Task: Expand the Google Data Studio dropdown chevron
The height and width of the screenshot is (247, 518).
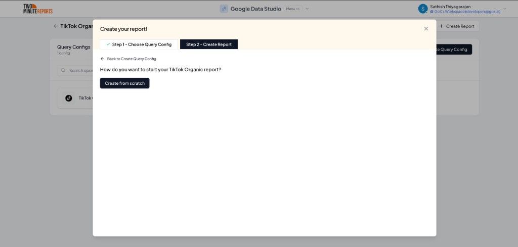Action: 307,9
